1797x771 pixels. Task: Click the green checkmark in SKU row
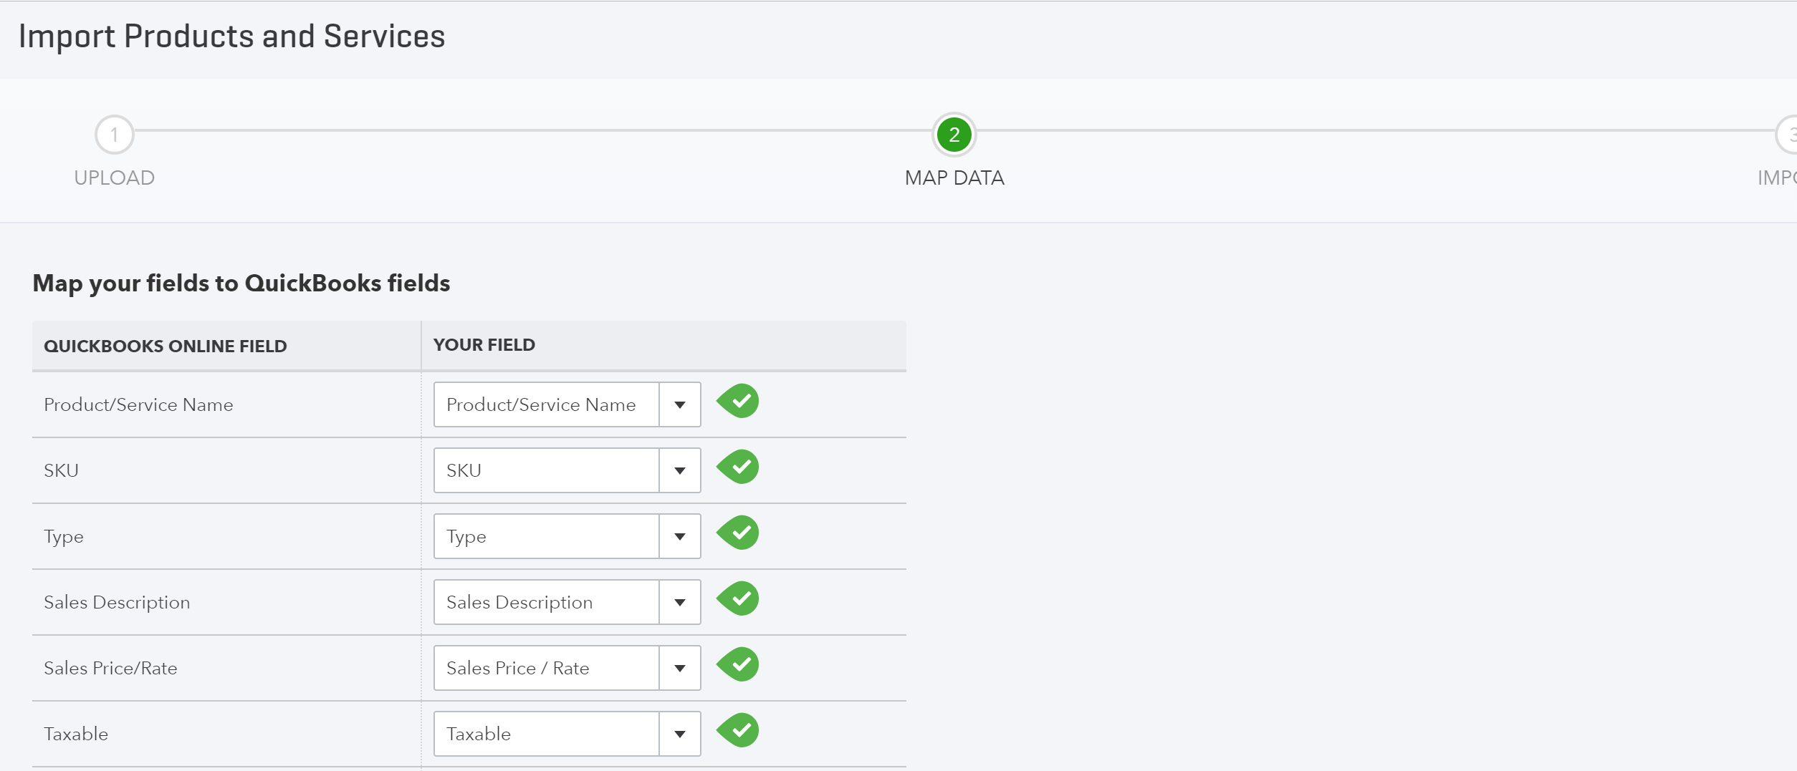point(738,467)
